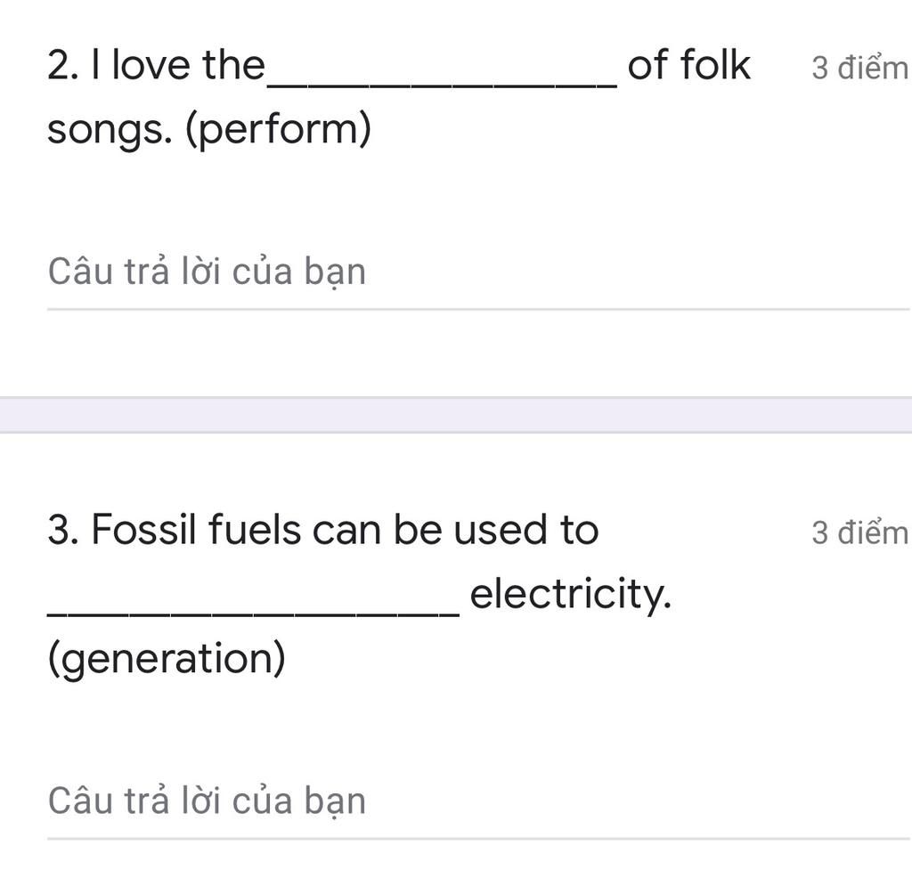This screenshot has width=912, height=869.
Task: Click the word 'electricity.'
Action: coord(571,596)
